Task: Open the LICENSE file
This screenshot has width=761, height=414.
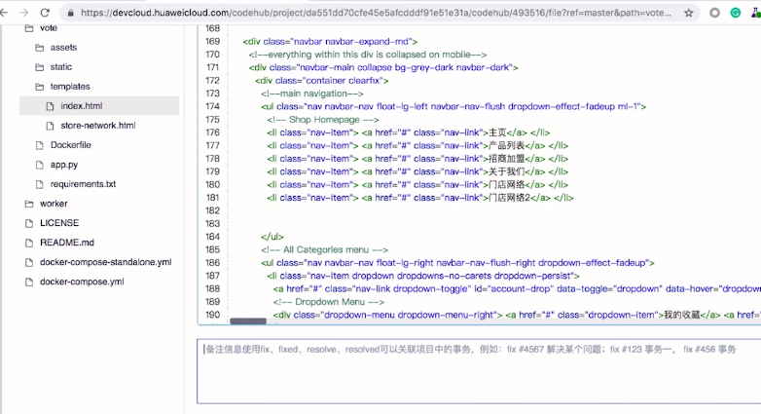Action: point(59,223)
